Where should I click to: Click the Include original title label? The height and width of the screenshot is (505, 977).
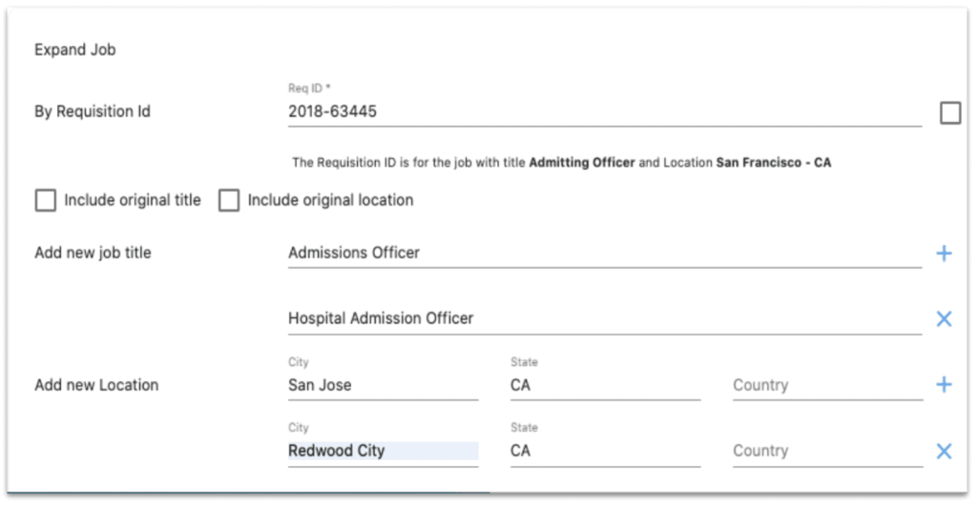click(133, 201)
